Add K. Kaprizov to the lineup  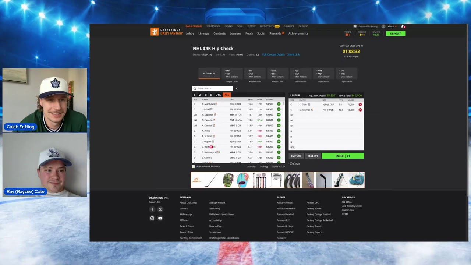(279, 115)
